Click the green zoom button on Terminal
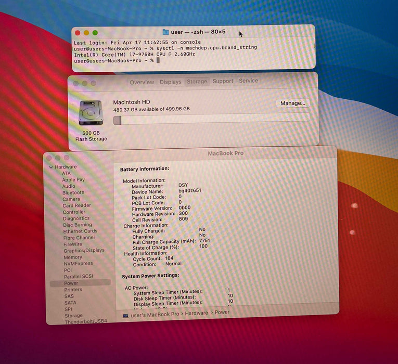The image size is (398, 364). point(95,33)
